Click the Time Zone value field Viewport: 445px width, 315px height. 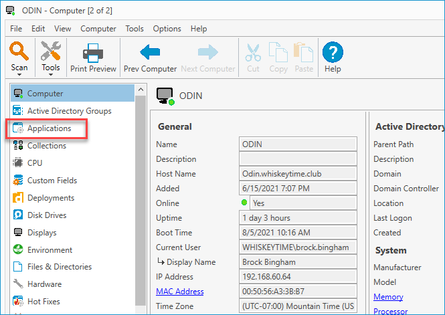298,306
